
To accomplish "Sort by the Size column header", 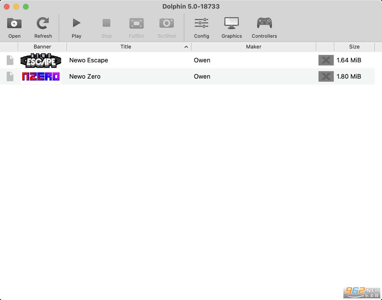I will (x=354, y=47).
